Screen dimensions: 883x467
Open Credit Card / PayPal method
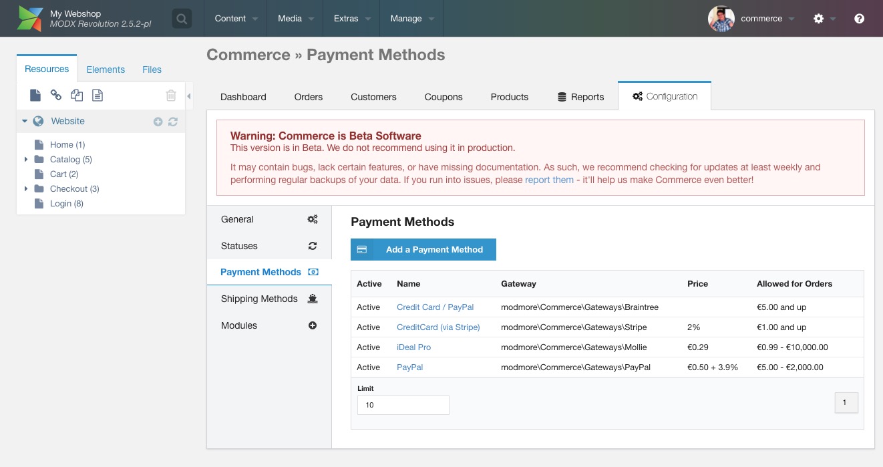(x=435, y=307)
